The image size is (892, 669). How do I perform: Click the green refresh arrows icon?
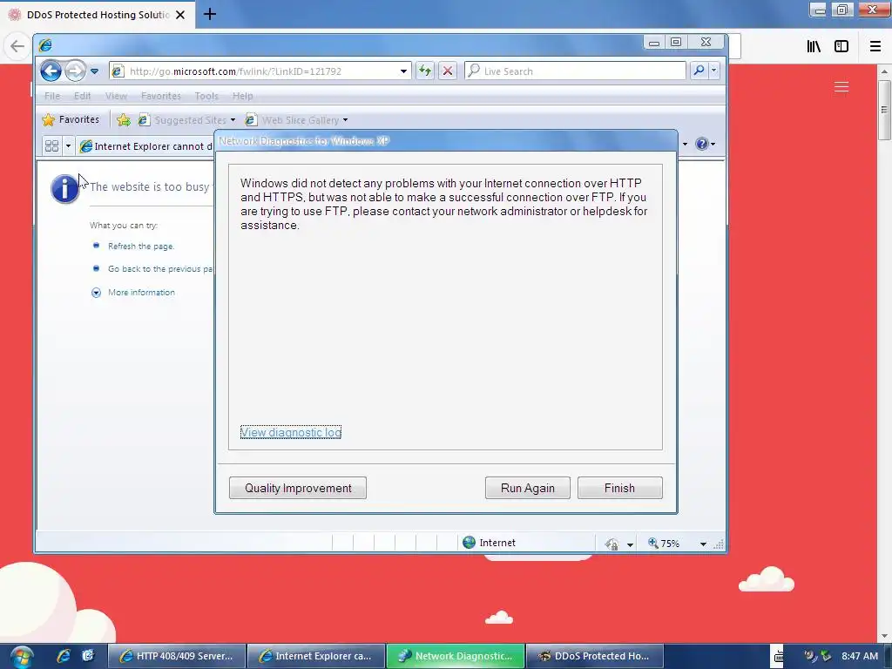tap(425, 71)
